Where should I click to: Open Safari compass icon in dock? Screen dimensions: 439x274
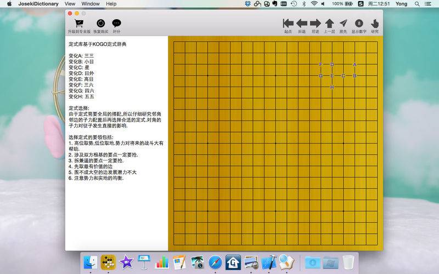tap(215, 262)
